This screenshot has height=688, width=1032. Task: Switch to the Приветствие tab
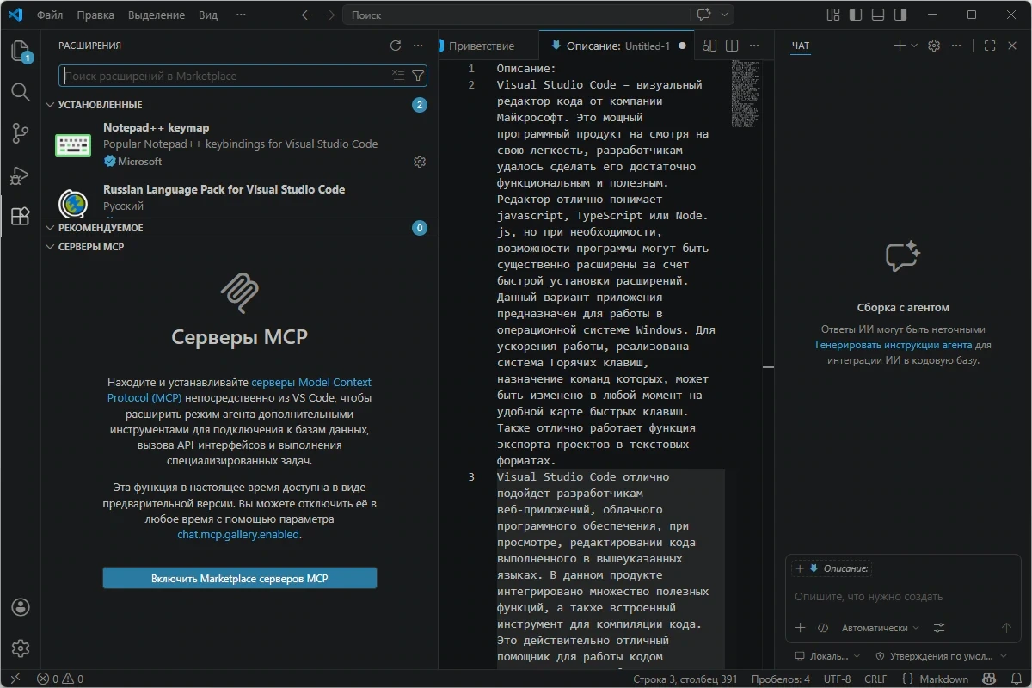(482, 46)
